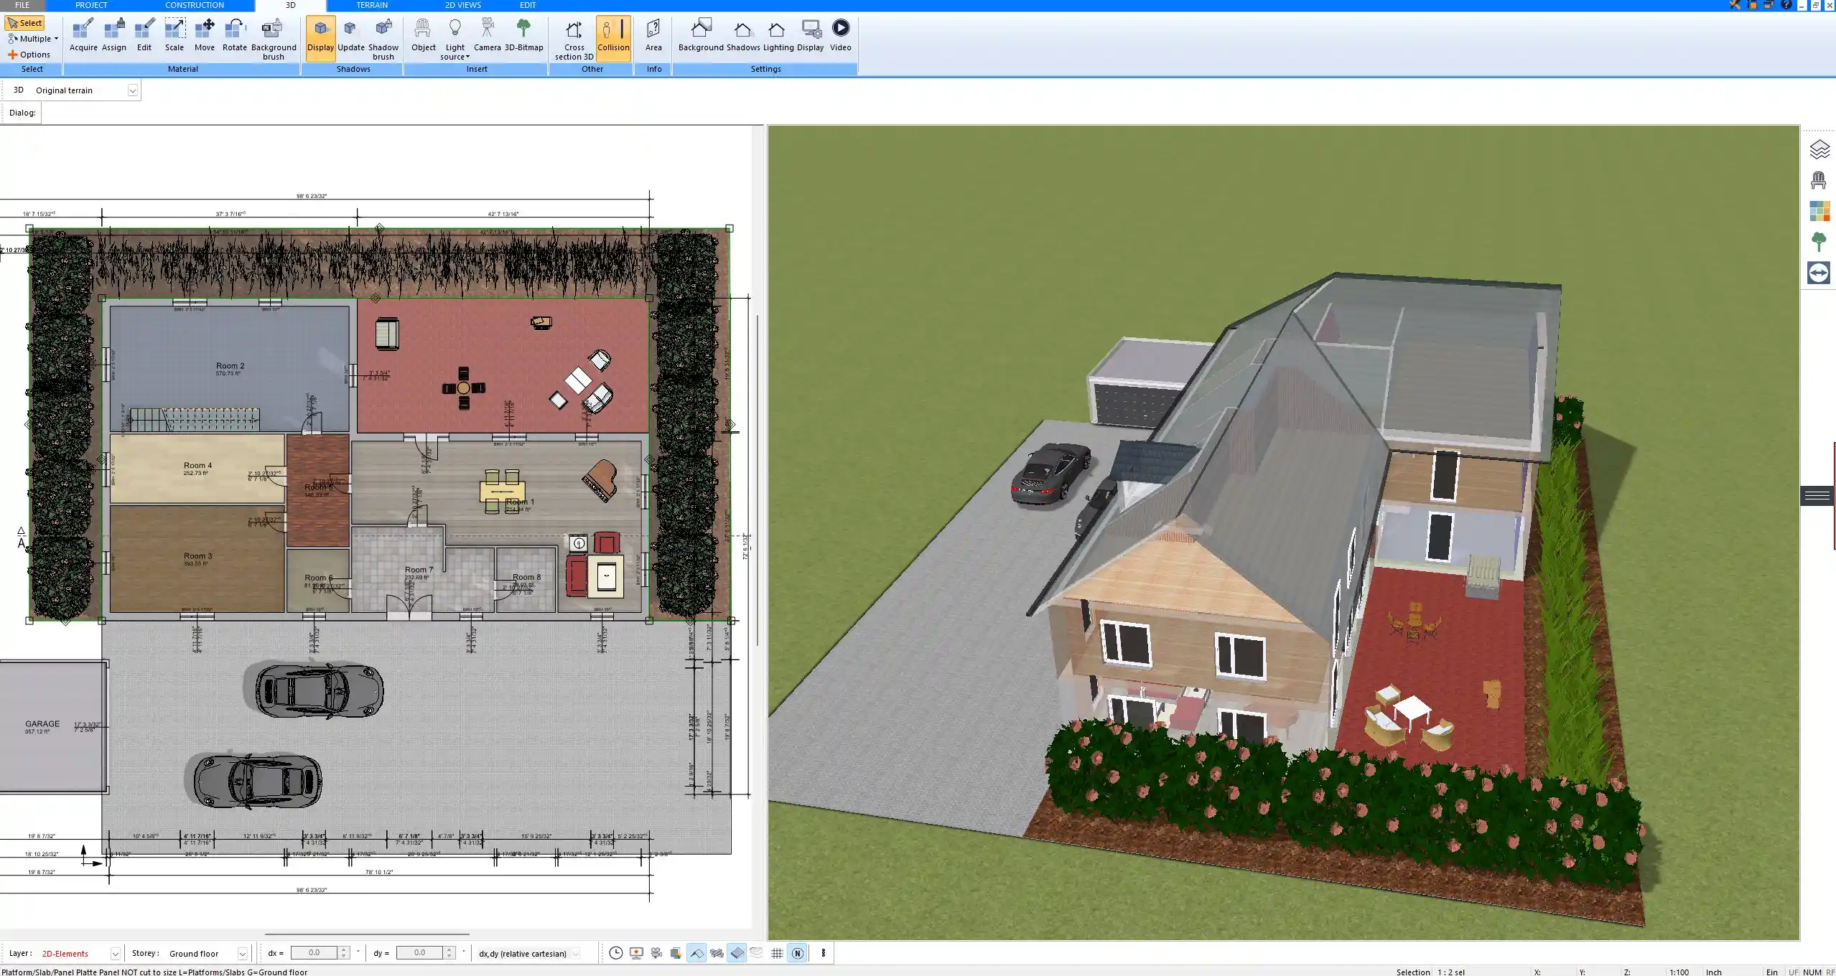Click the Area info button
The width and height of the screenshot is (1836, 976).
point(653,34)
